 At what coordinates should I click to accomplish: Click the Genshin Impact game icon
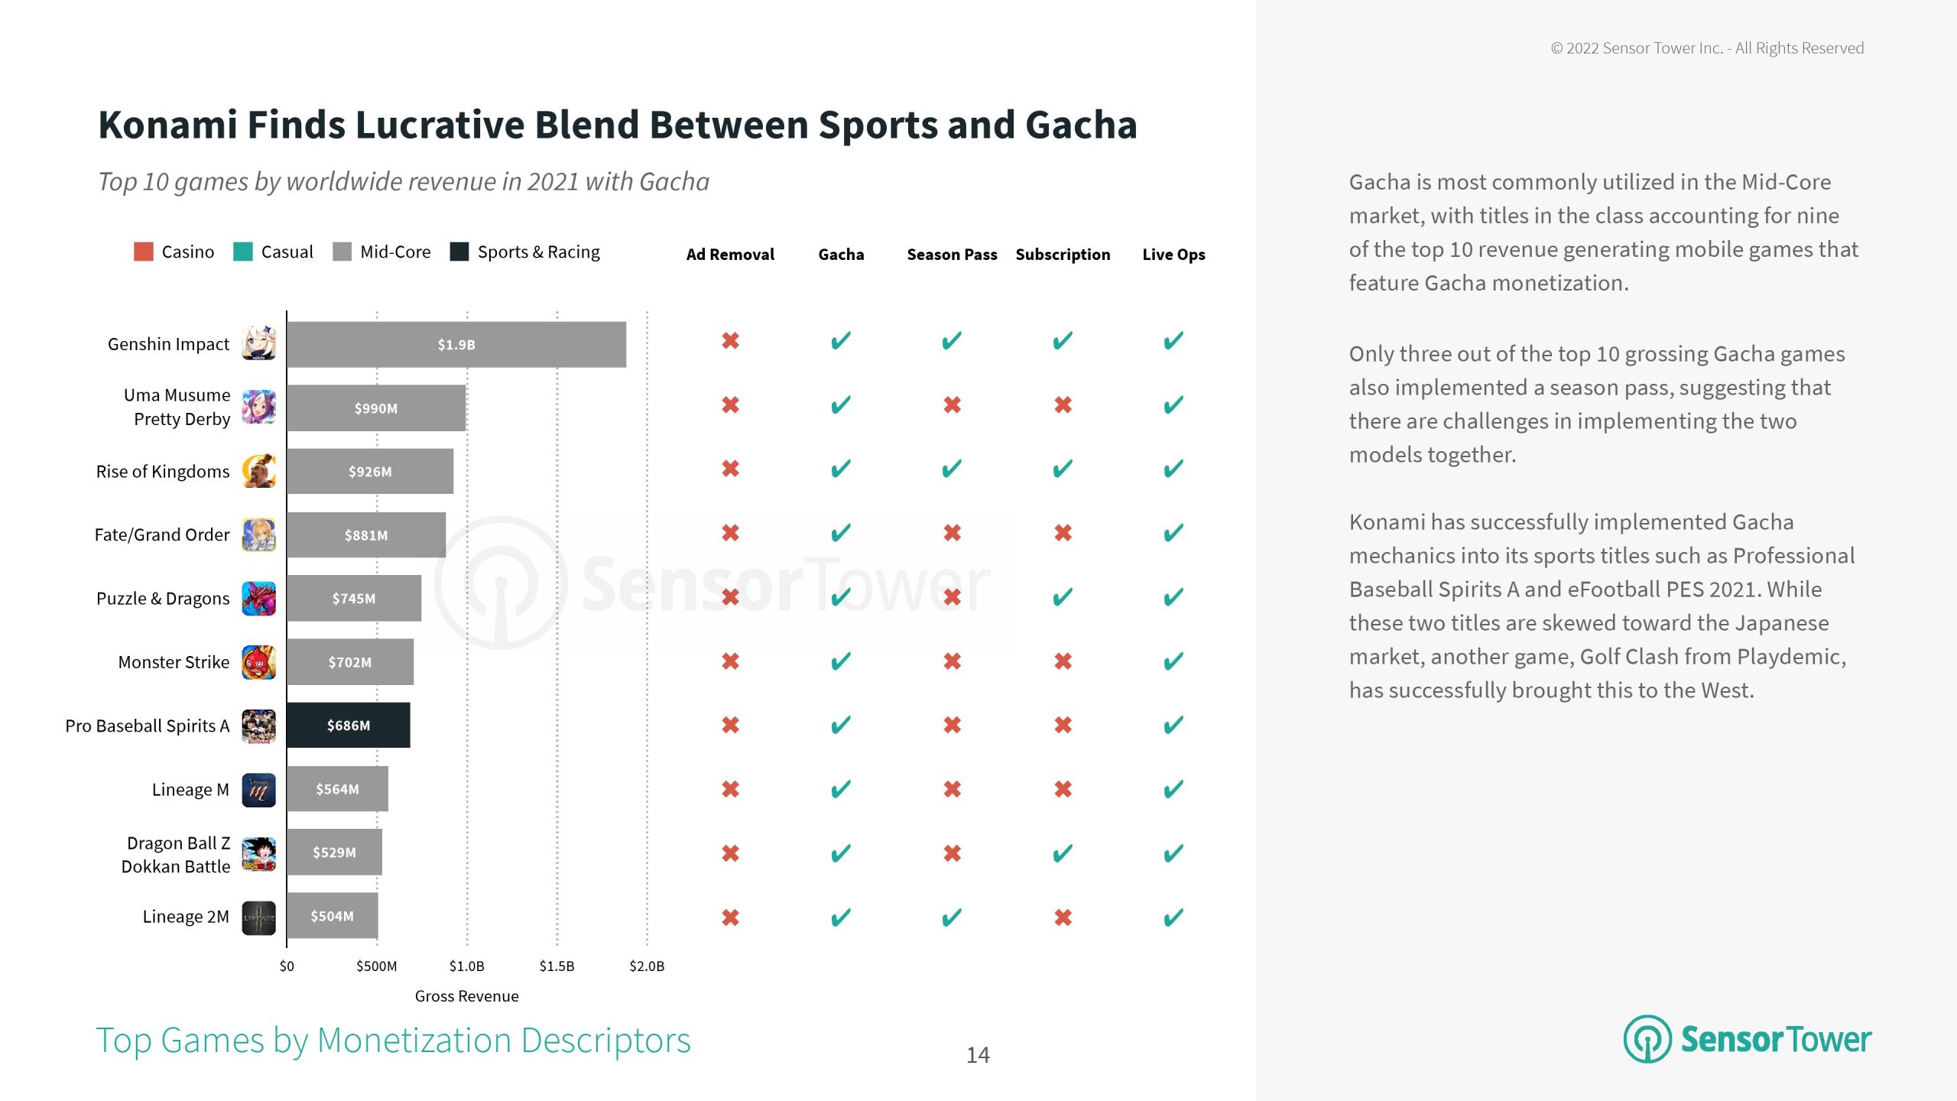(258, 343)
